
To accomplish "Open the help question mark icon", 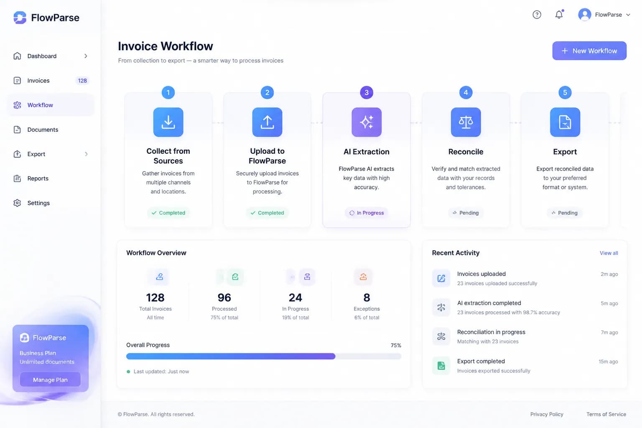I will click(537, 15).
